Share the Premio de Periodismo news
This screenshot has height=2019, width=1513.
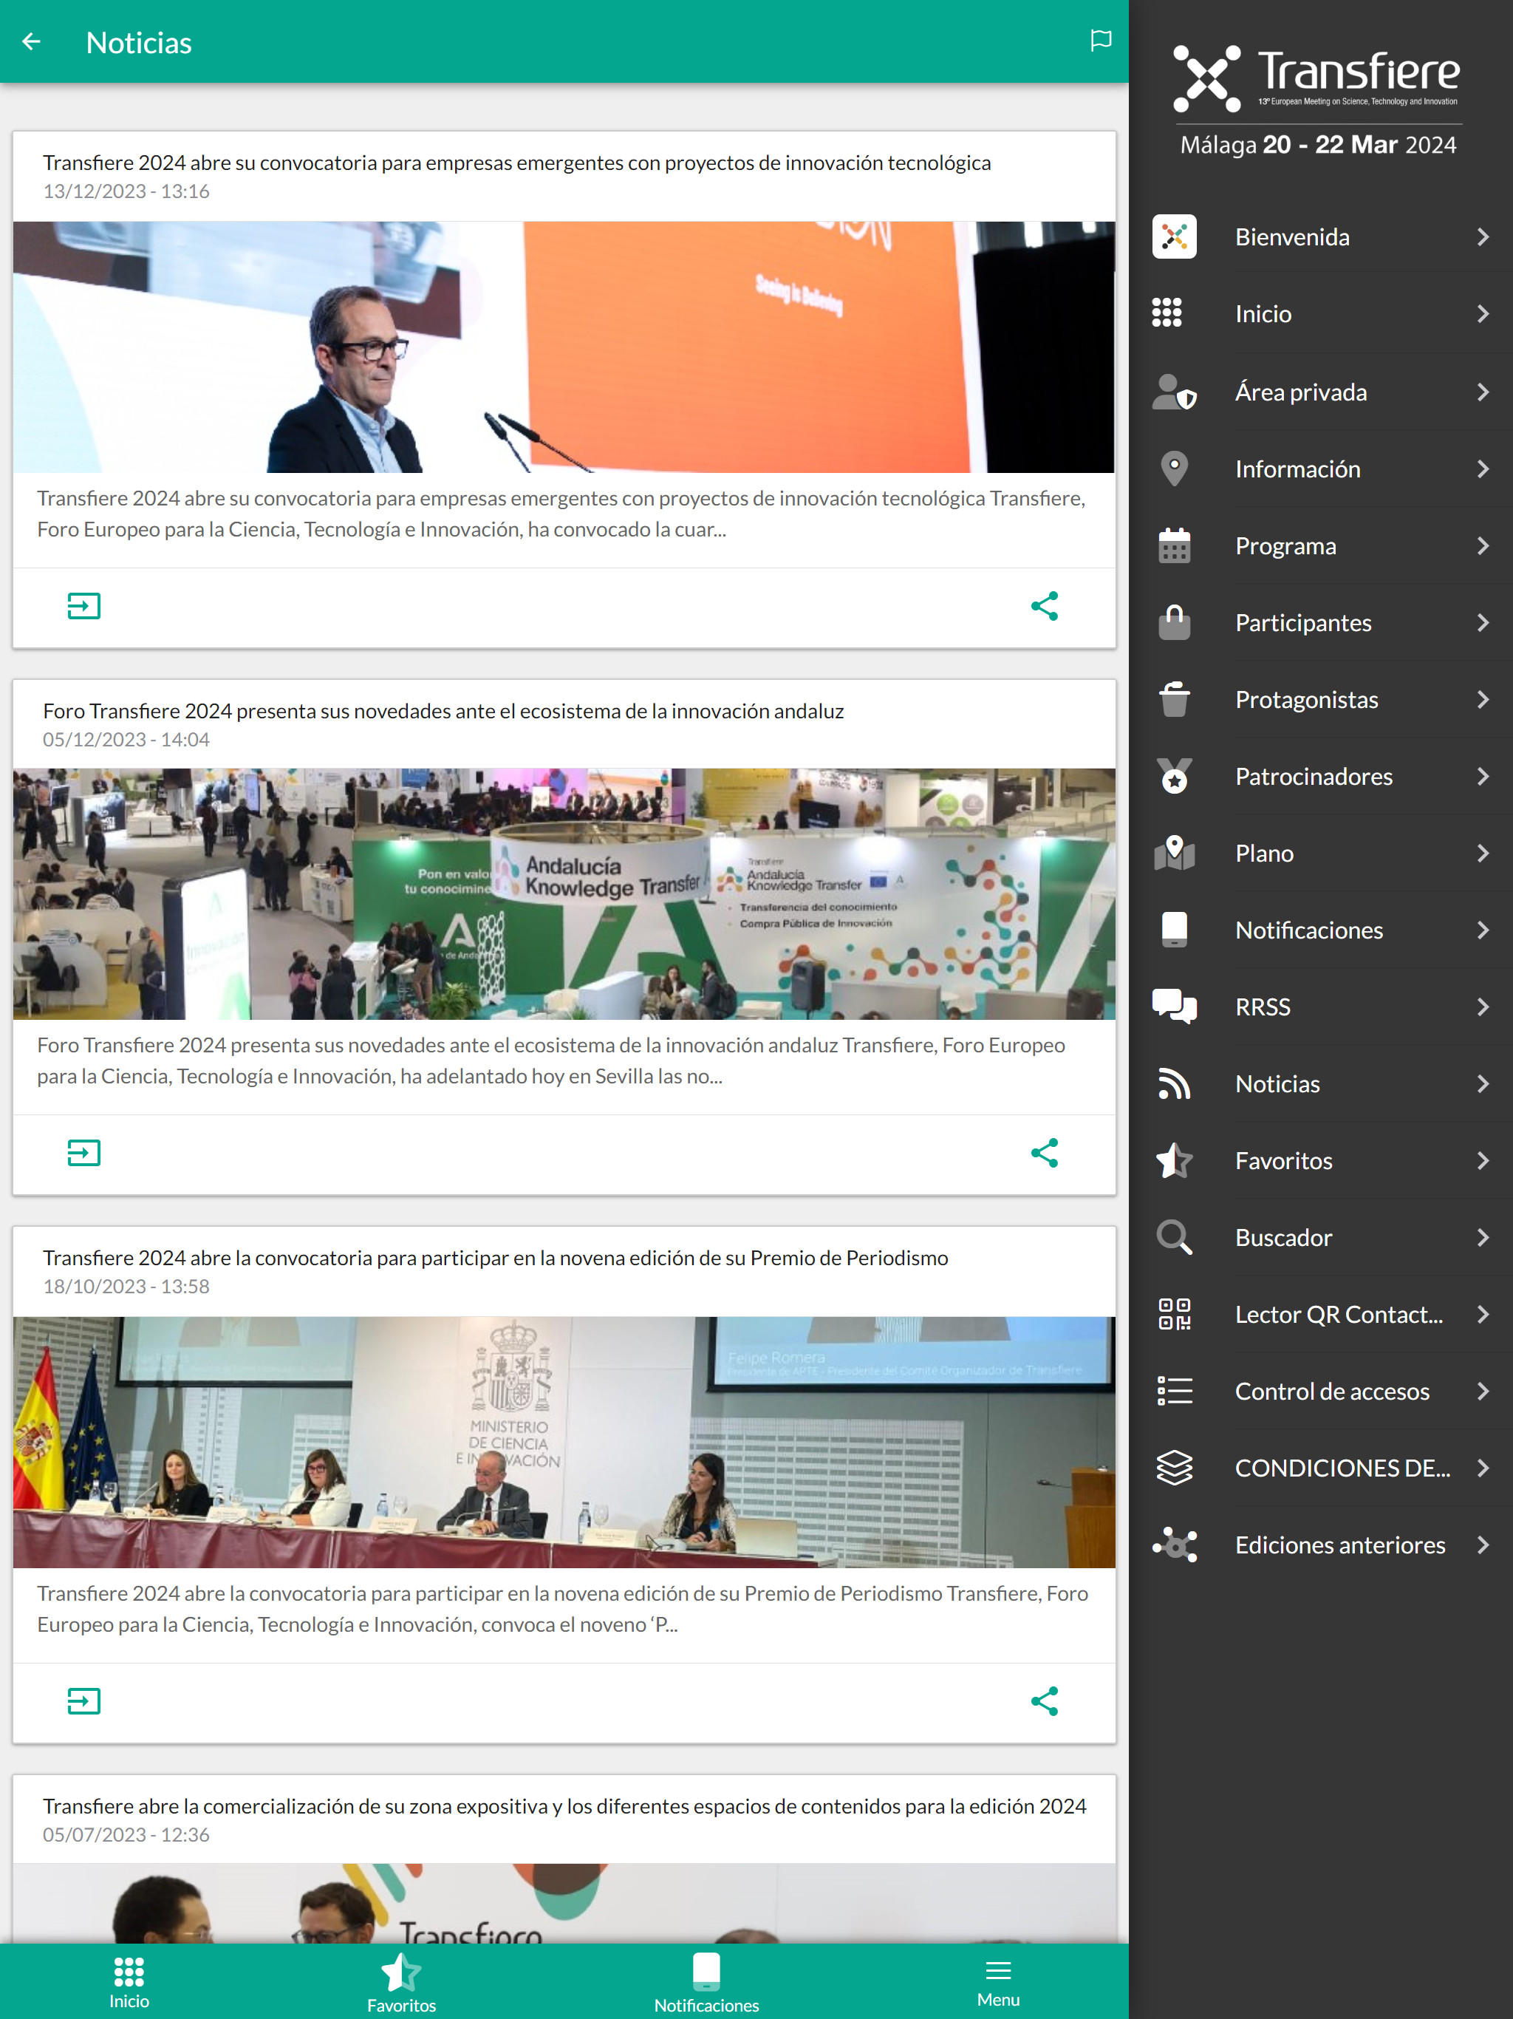[x=1044, y=1700]
